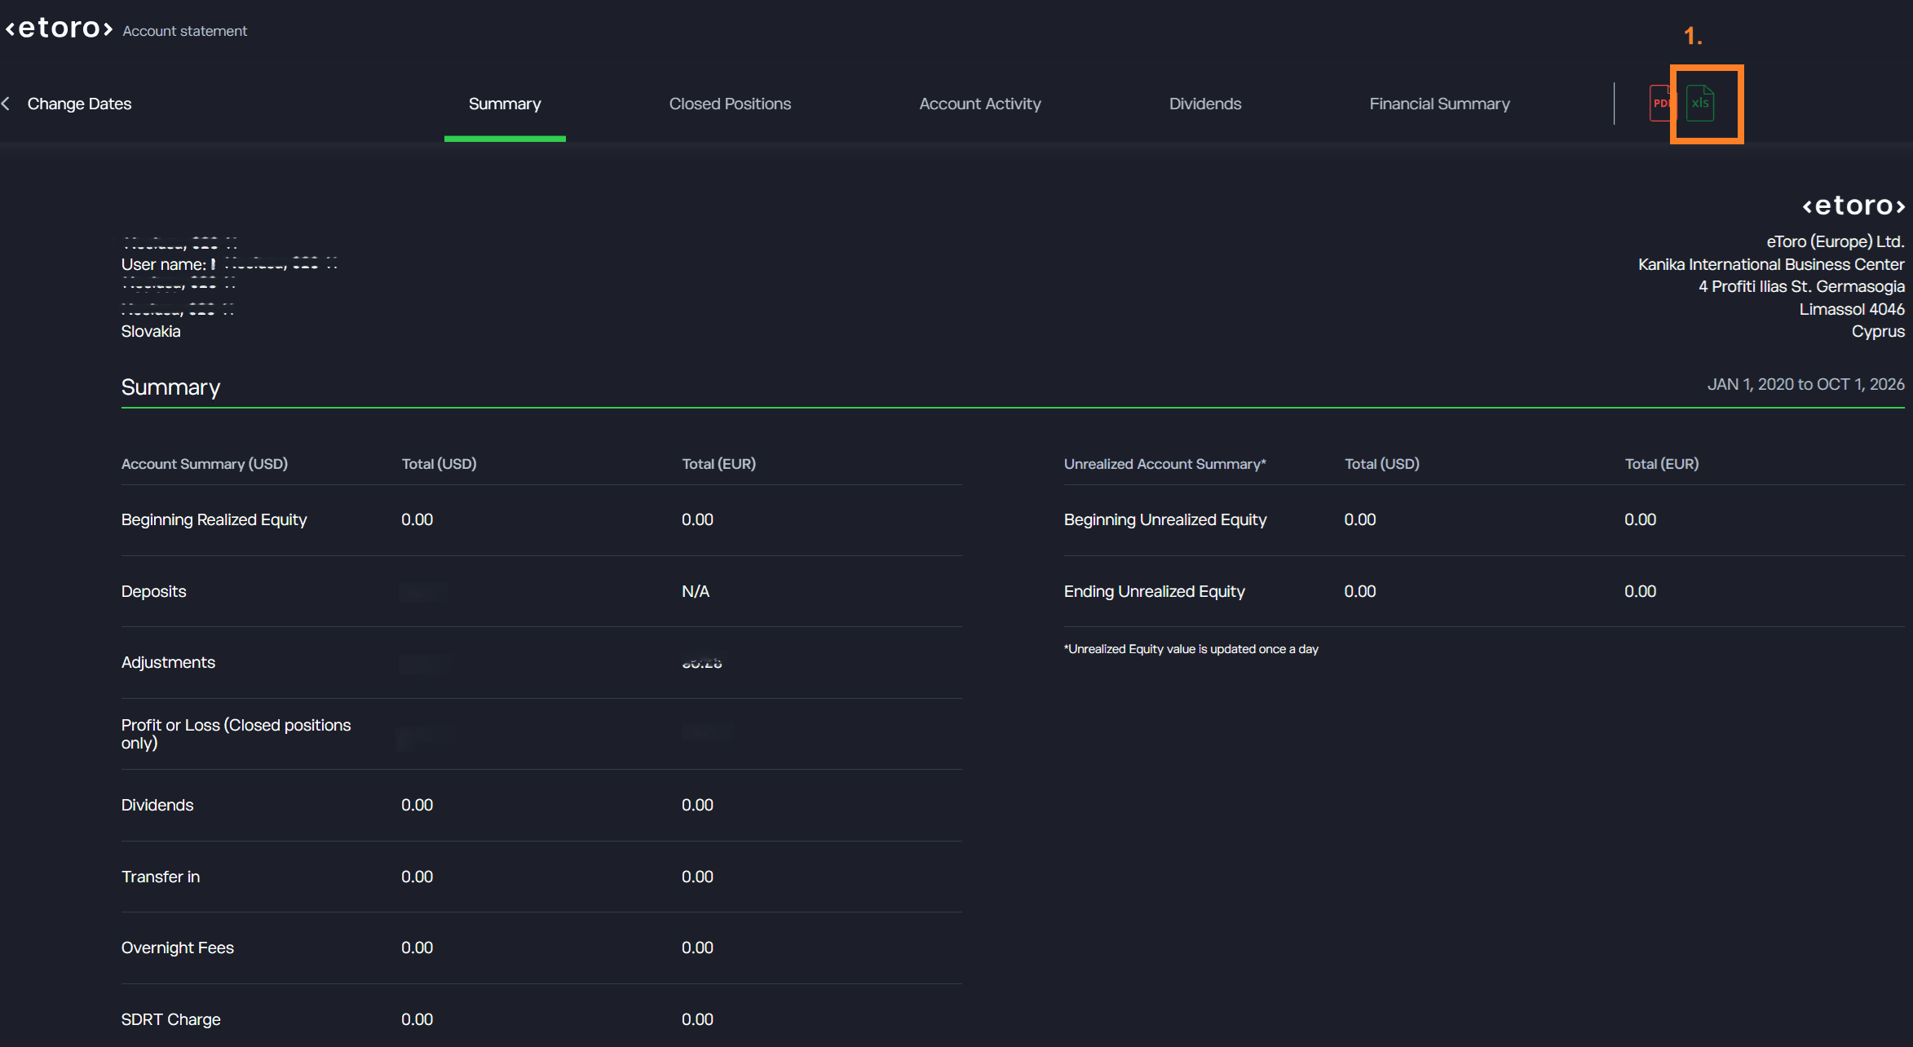Click the Beginning Realized Equity row label
The image size is (1913, 1047).
(214, 519)
